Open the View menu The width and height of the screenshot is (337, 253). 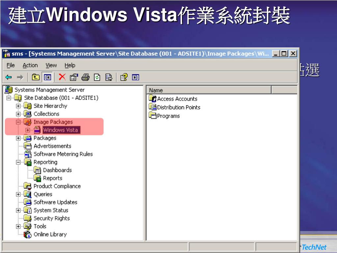coord(51,65)
